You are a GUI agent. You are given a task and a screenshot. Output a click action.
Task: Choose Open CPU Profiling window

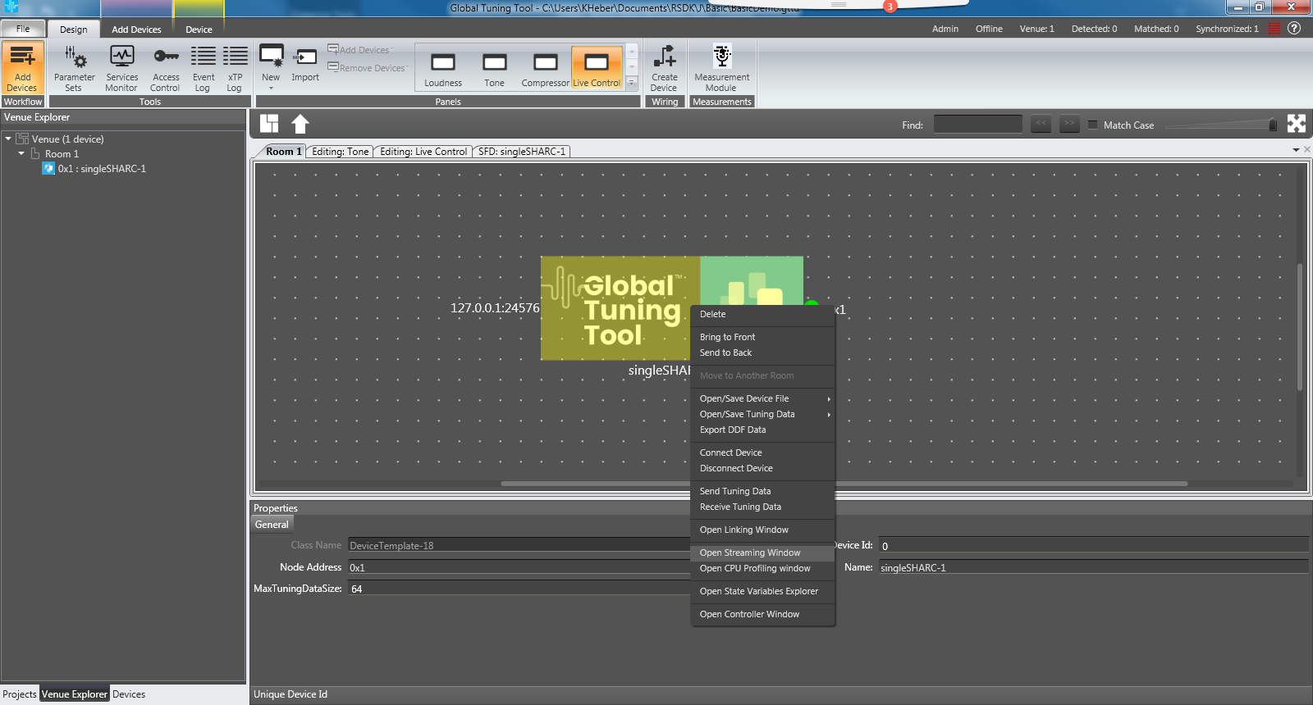click(x=763, y=568)
